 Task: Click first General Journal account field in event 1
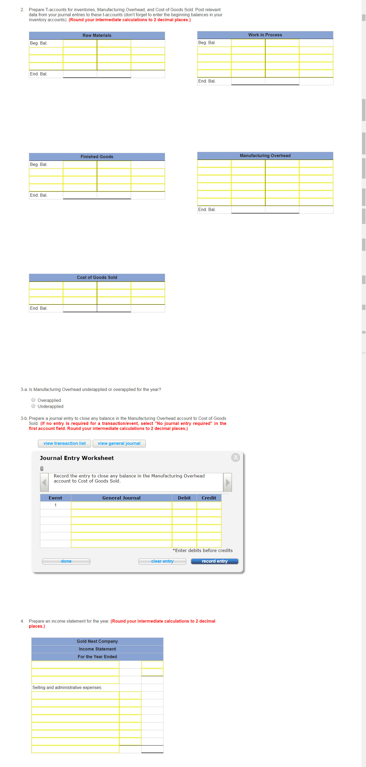point(121,505)
